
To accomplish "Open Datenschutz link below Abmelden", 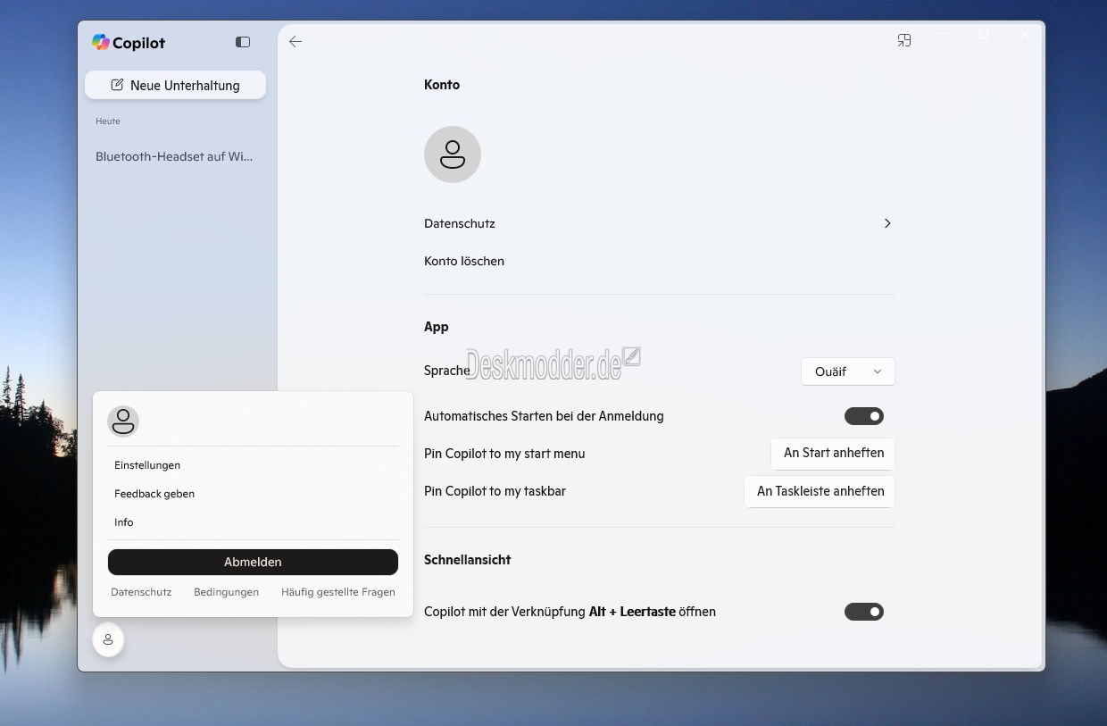I will (141, 592).
